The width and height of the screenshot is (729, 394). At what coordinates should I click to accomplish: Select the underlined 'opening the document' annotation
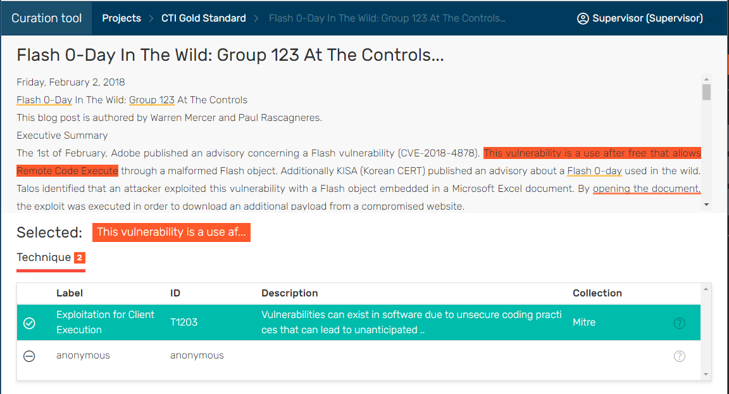646,189
